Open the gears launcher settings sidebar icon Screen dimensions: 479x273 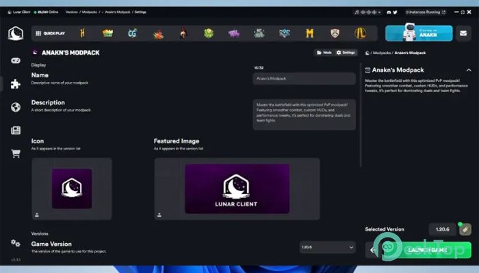coord(16,243)
